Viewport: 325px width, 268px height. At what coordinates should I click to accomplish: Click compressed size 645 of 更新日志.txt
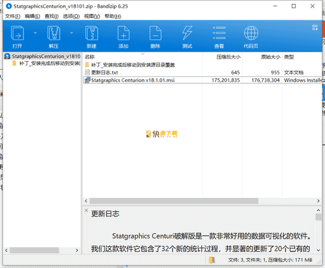(x=235, y=73)
